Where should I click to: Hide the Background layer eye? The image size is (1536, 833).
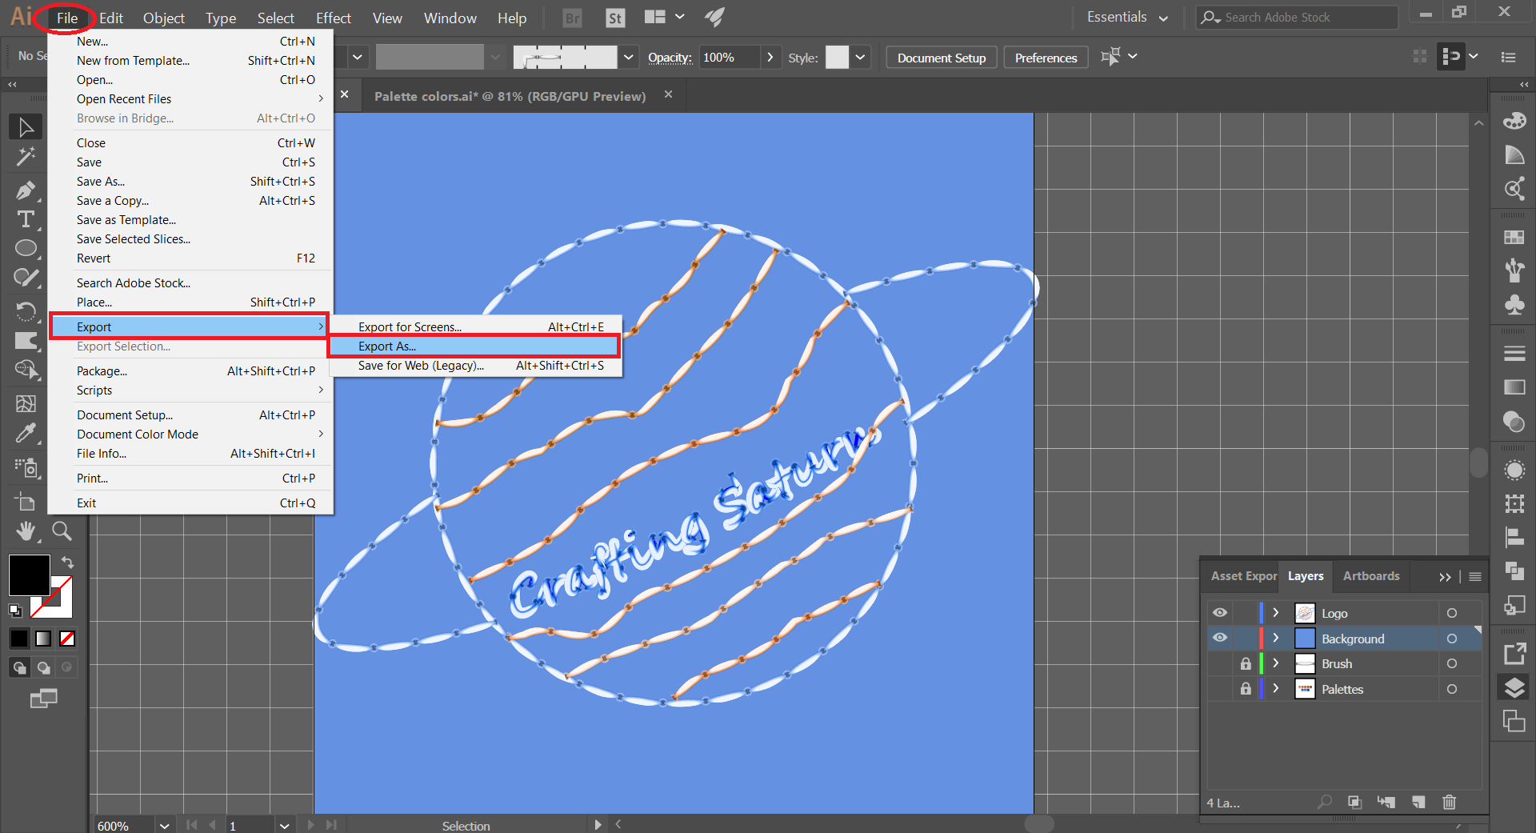pyautogui.click(x=1219, y=638)
